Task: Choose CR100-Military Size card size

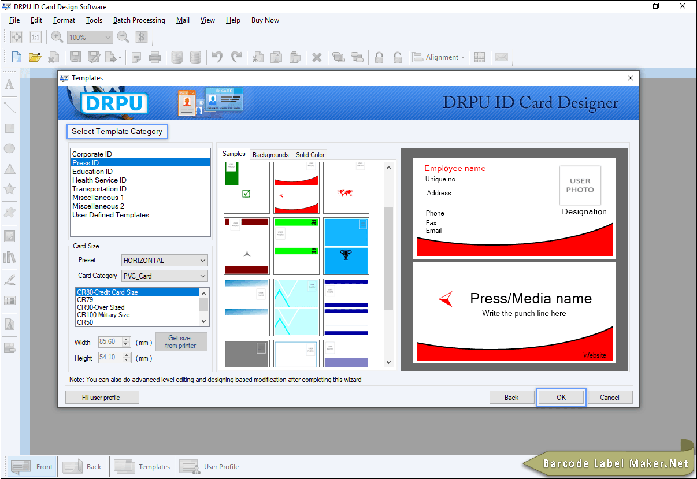Action: (x=138, y=315)
